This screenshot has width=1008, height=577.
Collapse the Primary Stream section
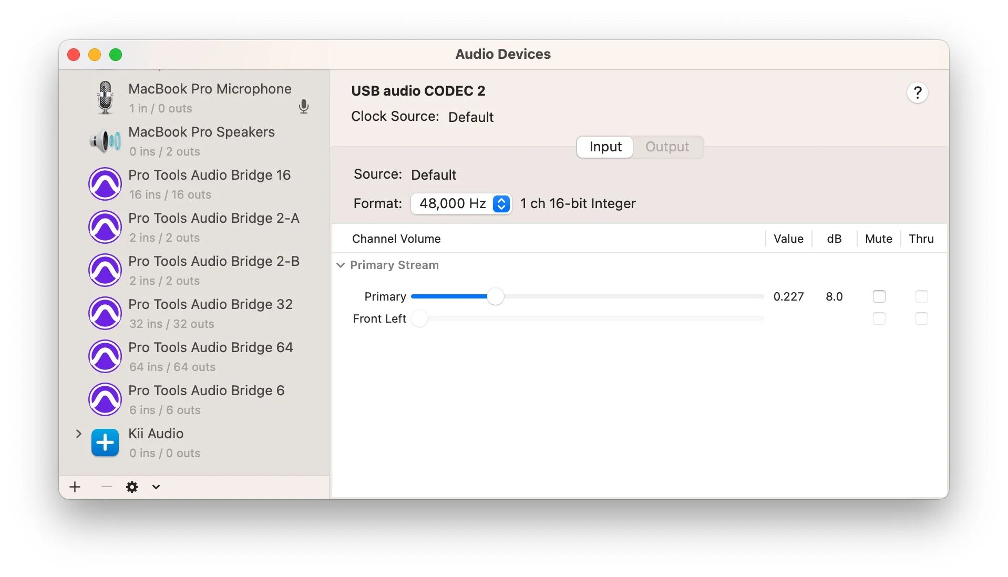tap(341, 265)
